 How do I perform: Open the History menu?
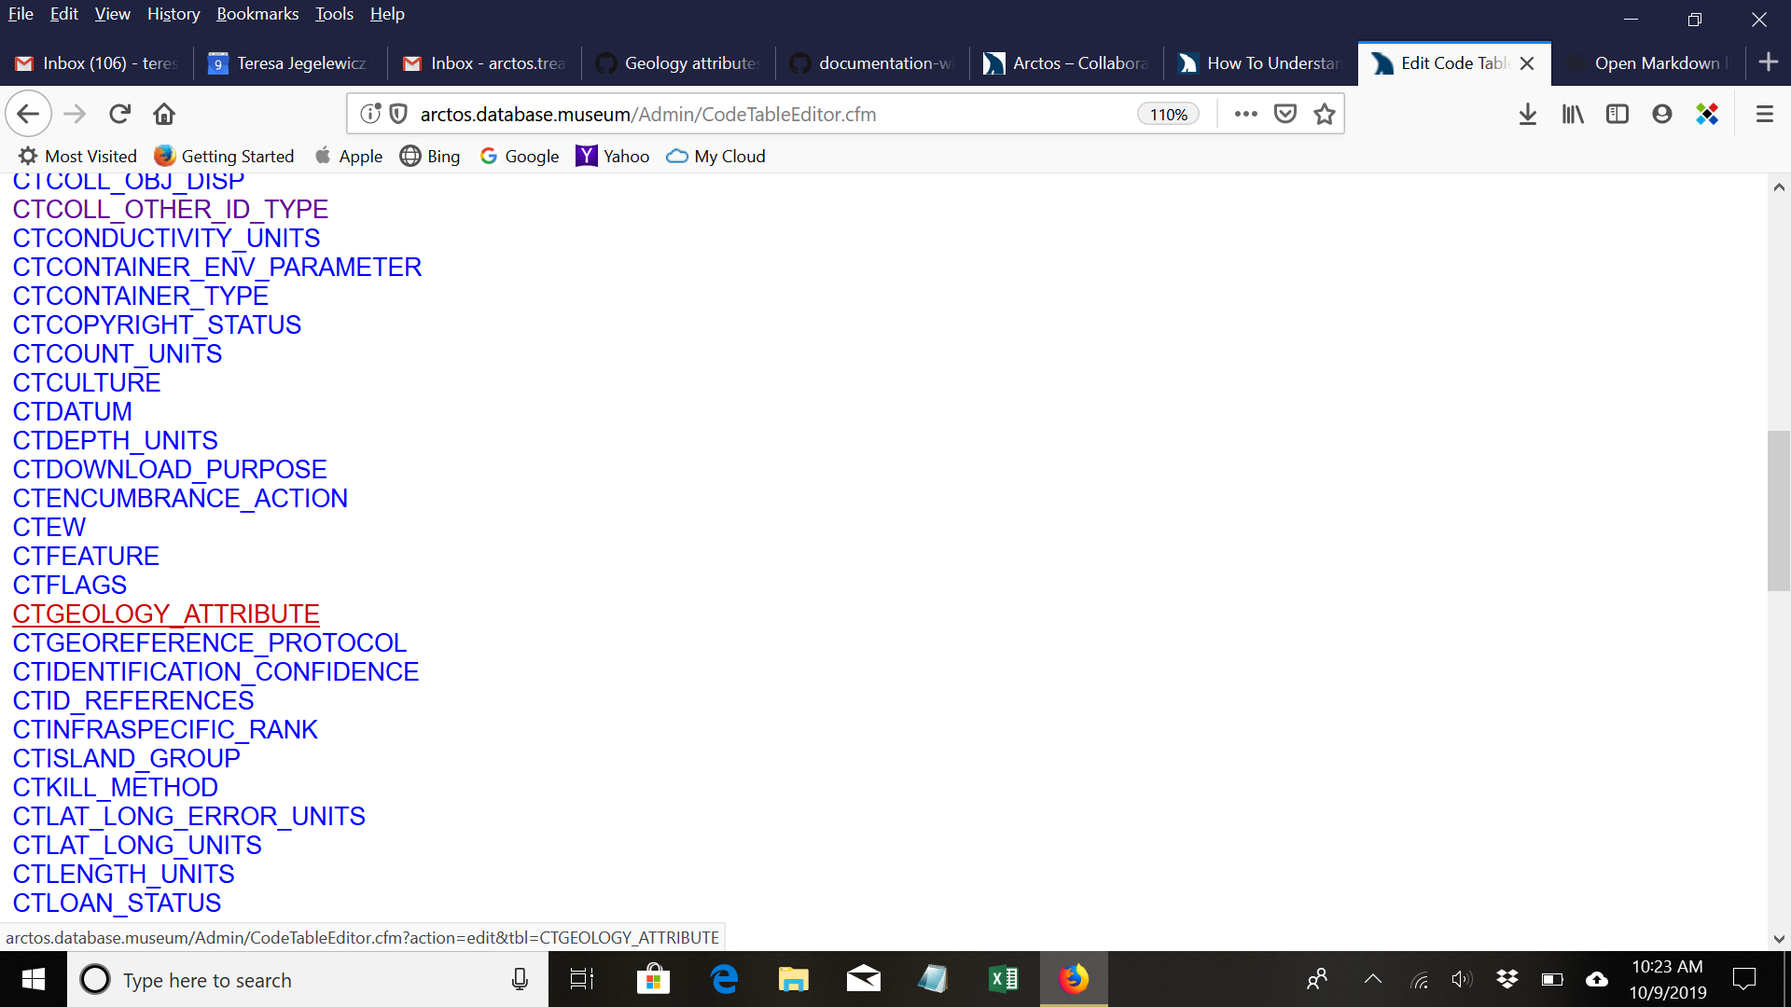(x=174, y=14)
